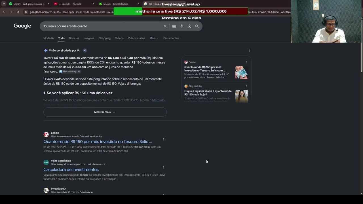Open more options for Exame result

coord(163,139)
